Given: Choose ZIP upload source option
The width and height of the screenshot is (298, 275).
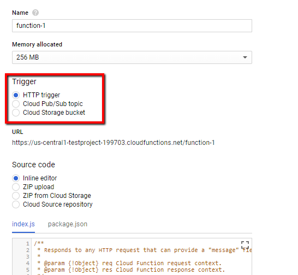Looking at the screenshot, I should click(16, 187).
